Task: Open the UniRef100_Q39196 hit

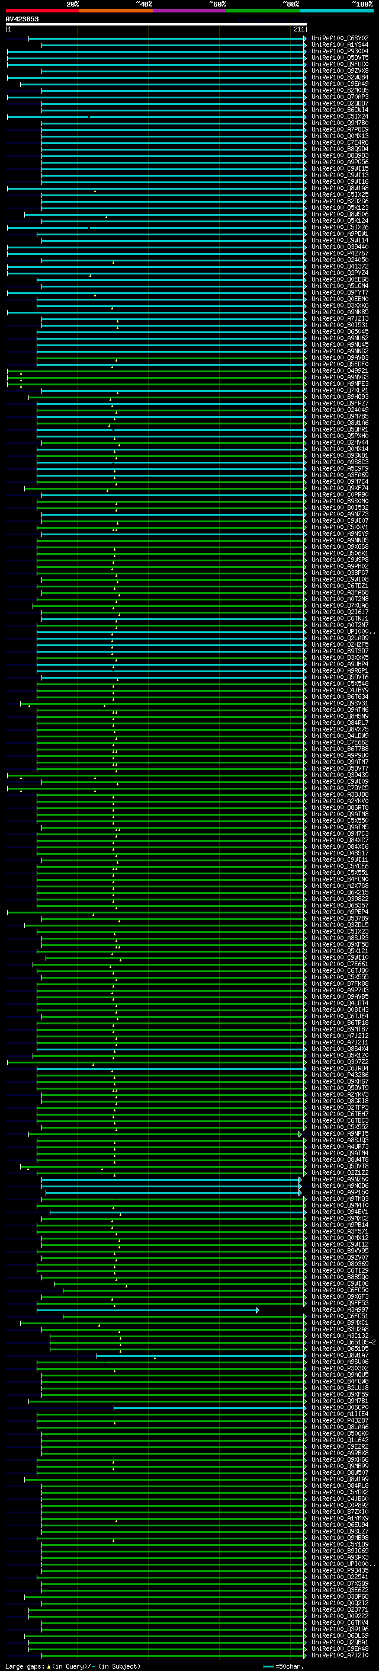Action: [340, 1629]
